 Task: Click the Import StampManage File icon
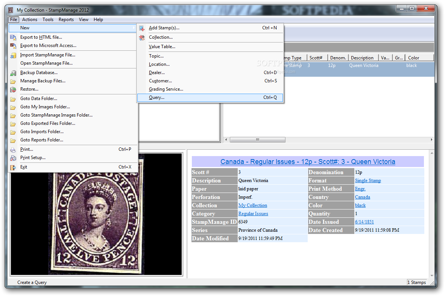(x=13, y=55)
